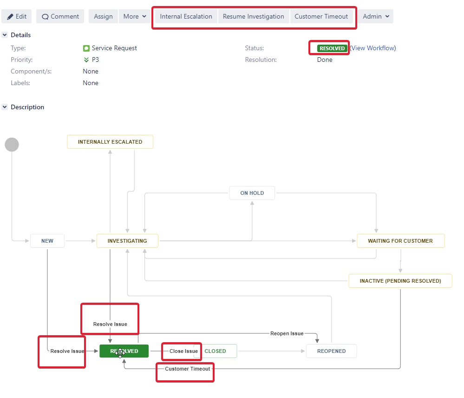Click the RESOLVED status badge

pos(332,48)
